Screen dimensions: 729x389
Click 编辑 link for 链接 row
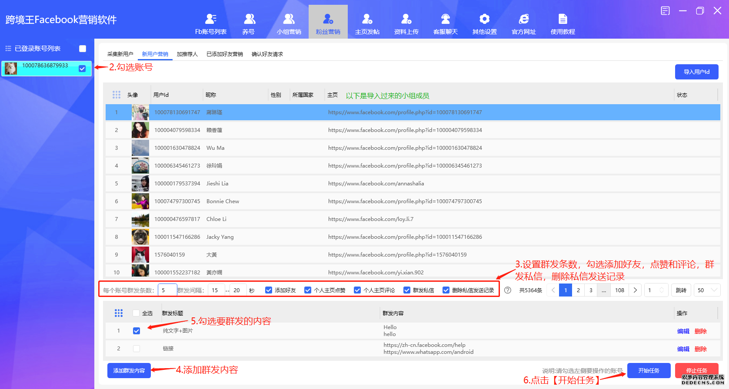(683, 349)
